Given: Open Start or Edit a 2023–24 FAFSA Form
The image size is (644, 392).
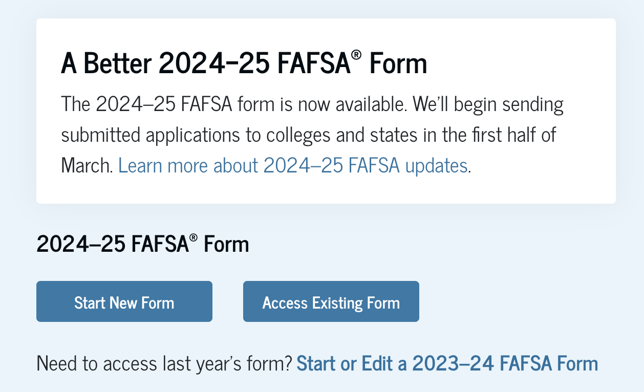Looking at the screenshot, I should pos(447,364).
